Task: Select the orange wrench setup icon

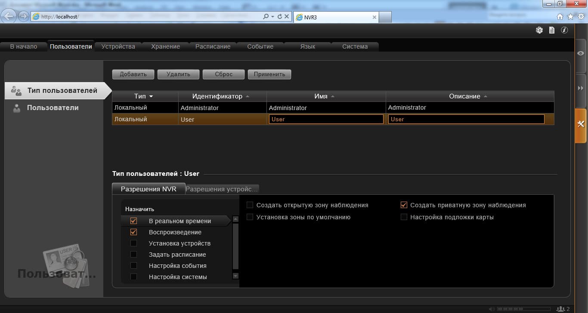Action: [580, 125]
